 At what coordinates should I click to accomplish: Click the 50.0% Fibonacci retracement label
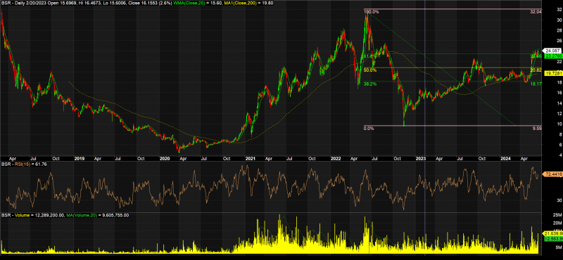click(370, 70)
